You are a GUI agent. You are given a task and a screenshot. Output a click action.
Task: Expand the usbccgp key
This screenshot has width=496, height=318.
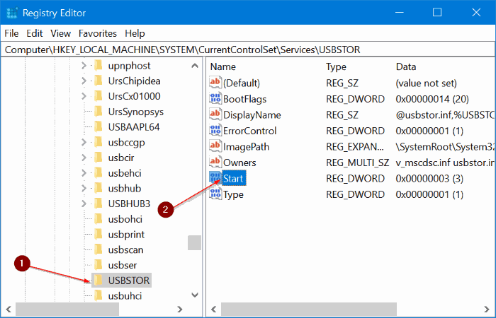(84, 142)
